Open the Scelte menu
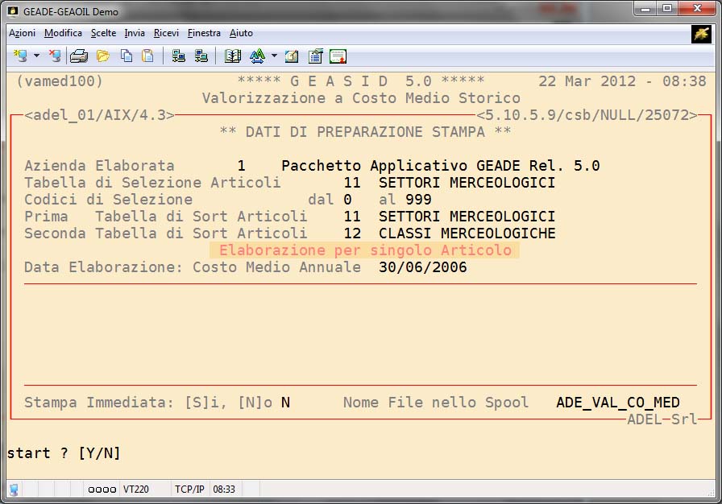The image size is (722, 504). point(103,33)
